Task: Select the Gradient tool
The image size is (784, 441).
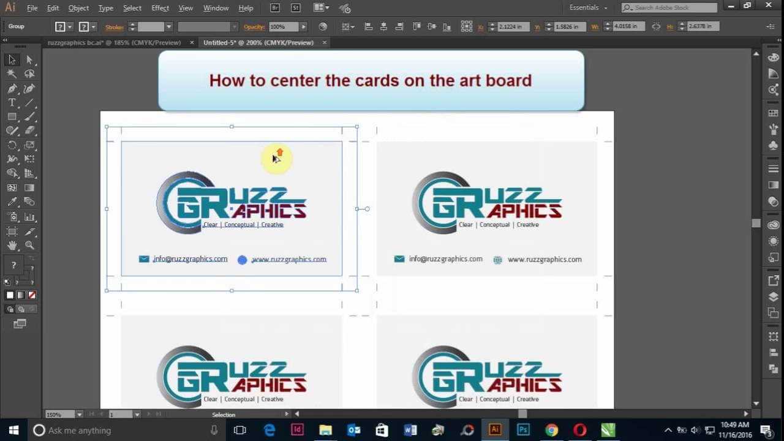Action: (x=29, y=188)
